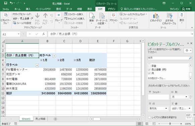Open the Name Box dropdown arrow

(x=18, y=34)
